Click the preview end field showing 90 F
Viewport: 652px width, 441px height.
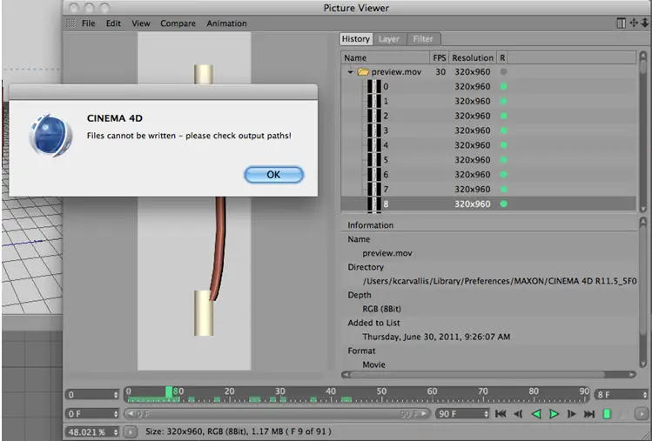[x=462, y=414]
